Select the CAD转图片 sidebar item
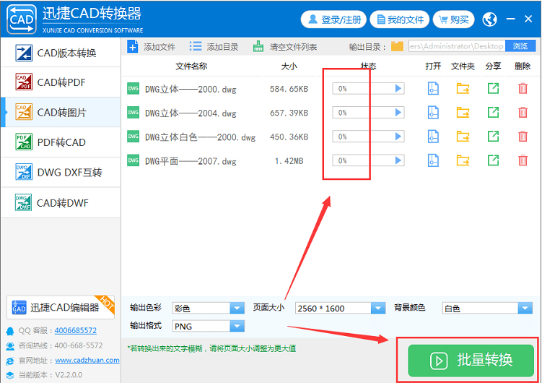 point(61,113)
